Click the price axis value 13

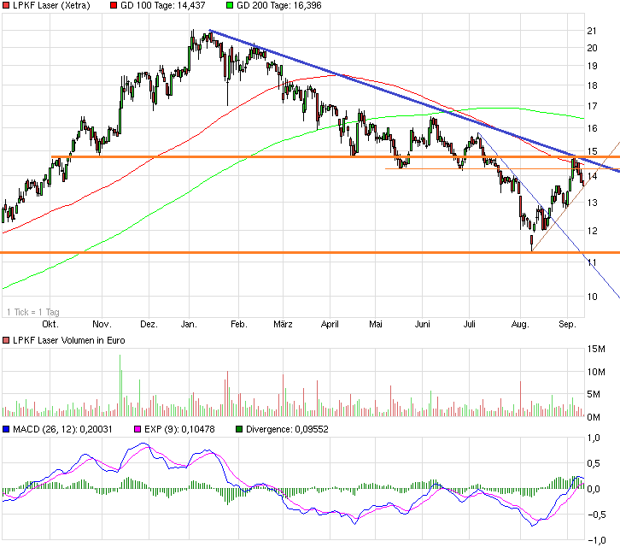pos(592,203)
